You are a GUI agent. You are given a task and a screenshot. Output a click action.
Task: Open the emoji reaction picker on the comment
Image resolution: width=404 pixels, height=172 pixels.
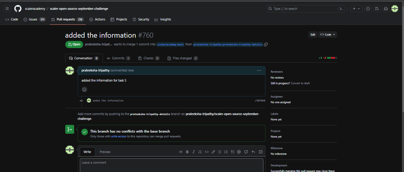pyautogui.click(x=84, y=89)
